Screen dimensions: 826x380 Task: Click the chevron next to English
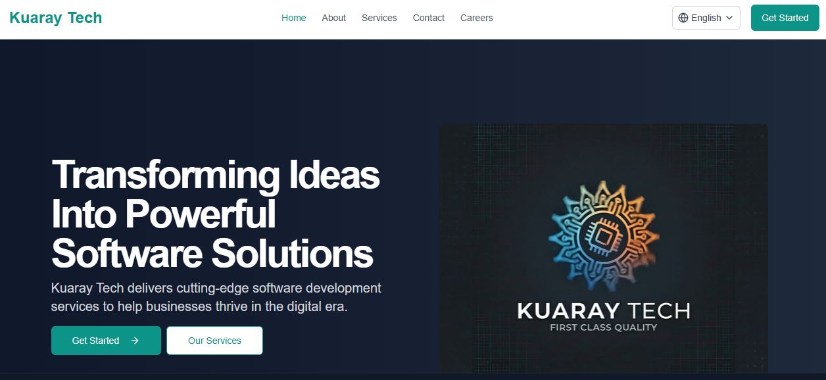[729, 18]
